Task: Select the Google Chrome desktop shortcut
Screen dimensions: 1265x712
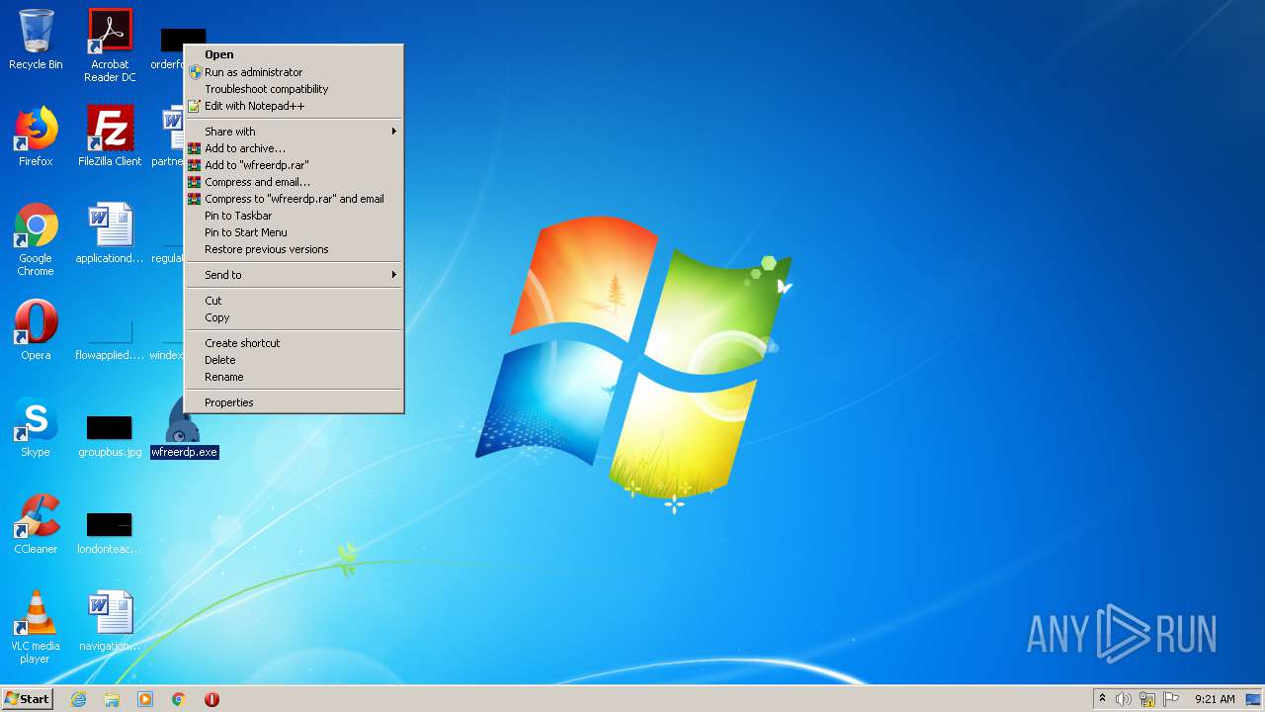Action: click(x=36, y=239)
